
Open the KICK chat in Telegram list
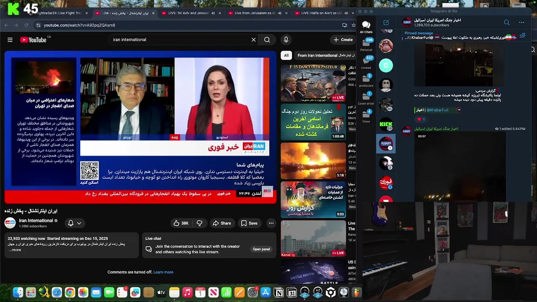coord(386,124)
